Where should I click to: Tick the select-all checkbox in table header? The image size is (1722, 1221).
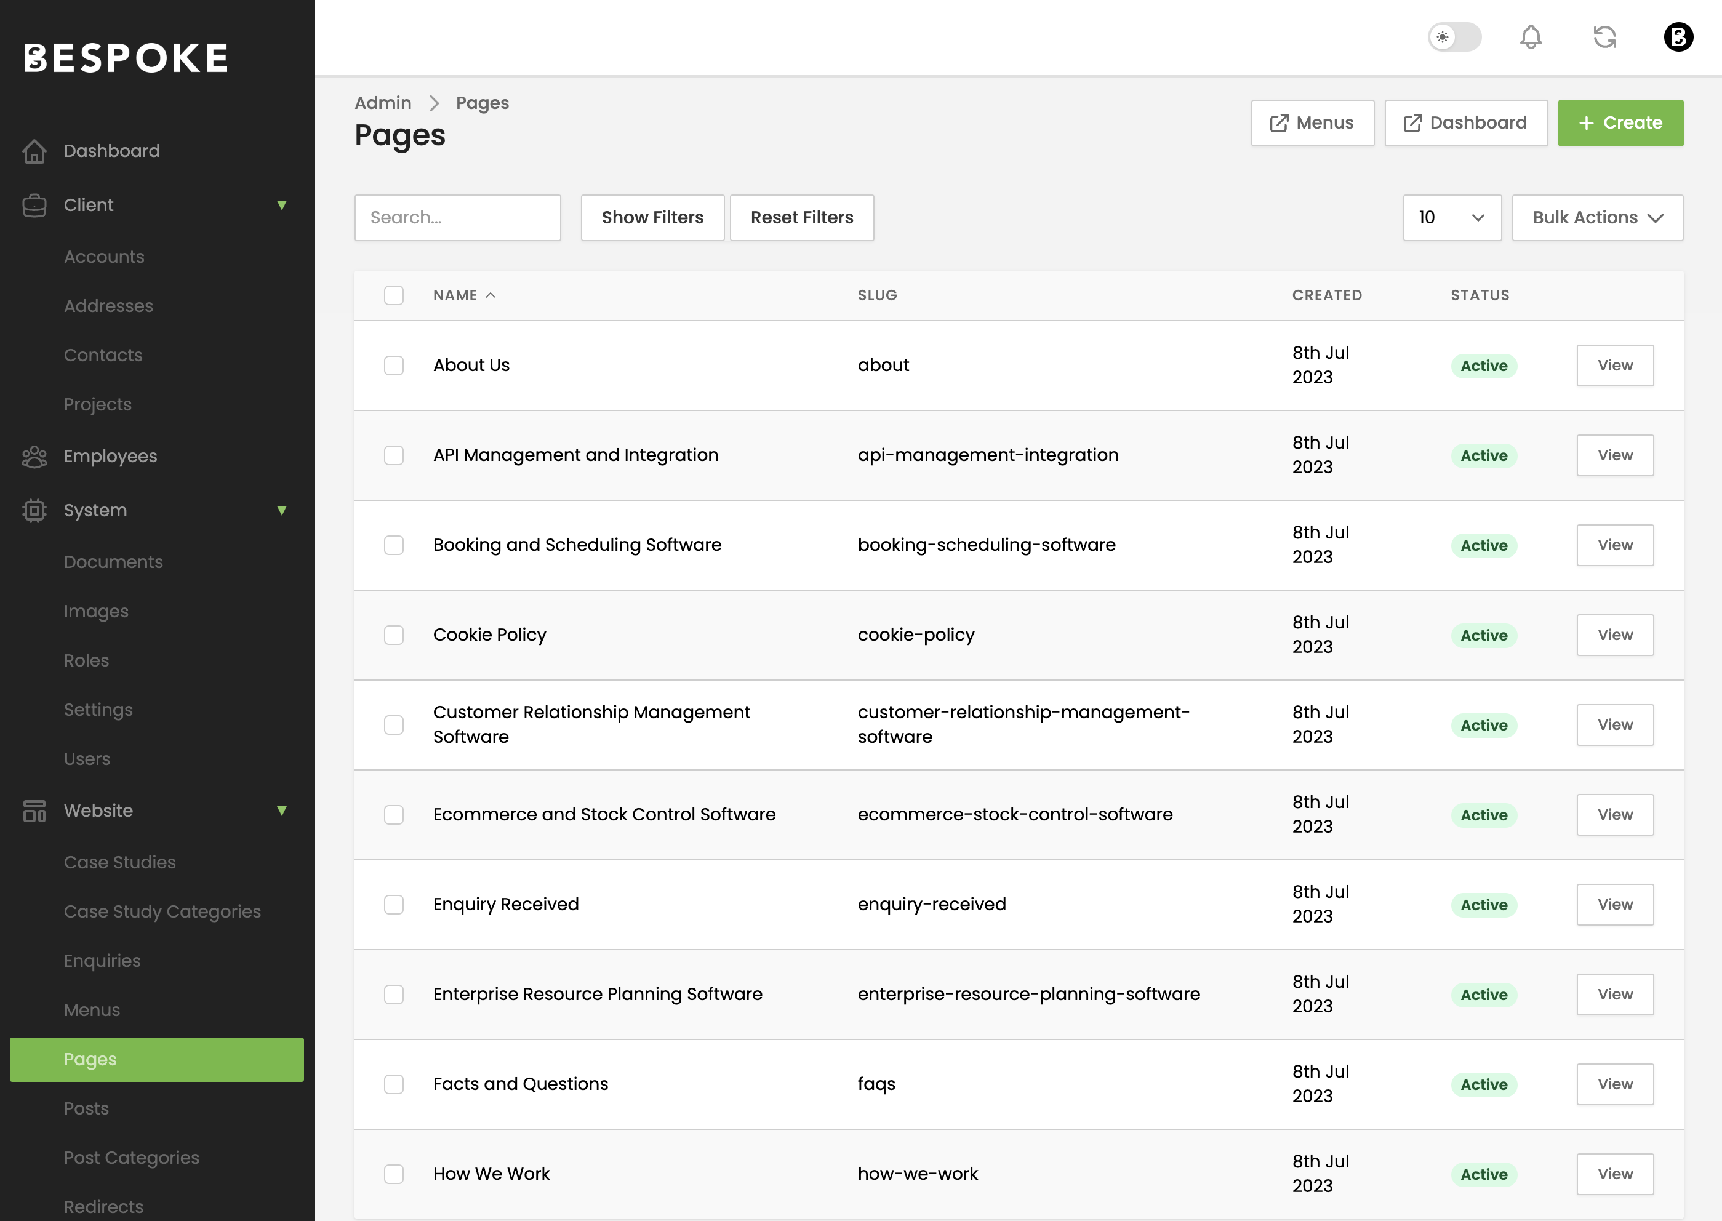pos(394,295)
